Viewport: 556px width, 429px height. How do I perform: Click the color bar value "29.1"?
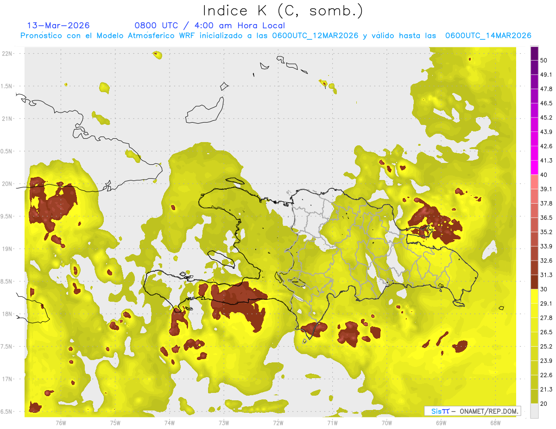[546, 304]
